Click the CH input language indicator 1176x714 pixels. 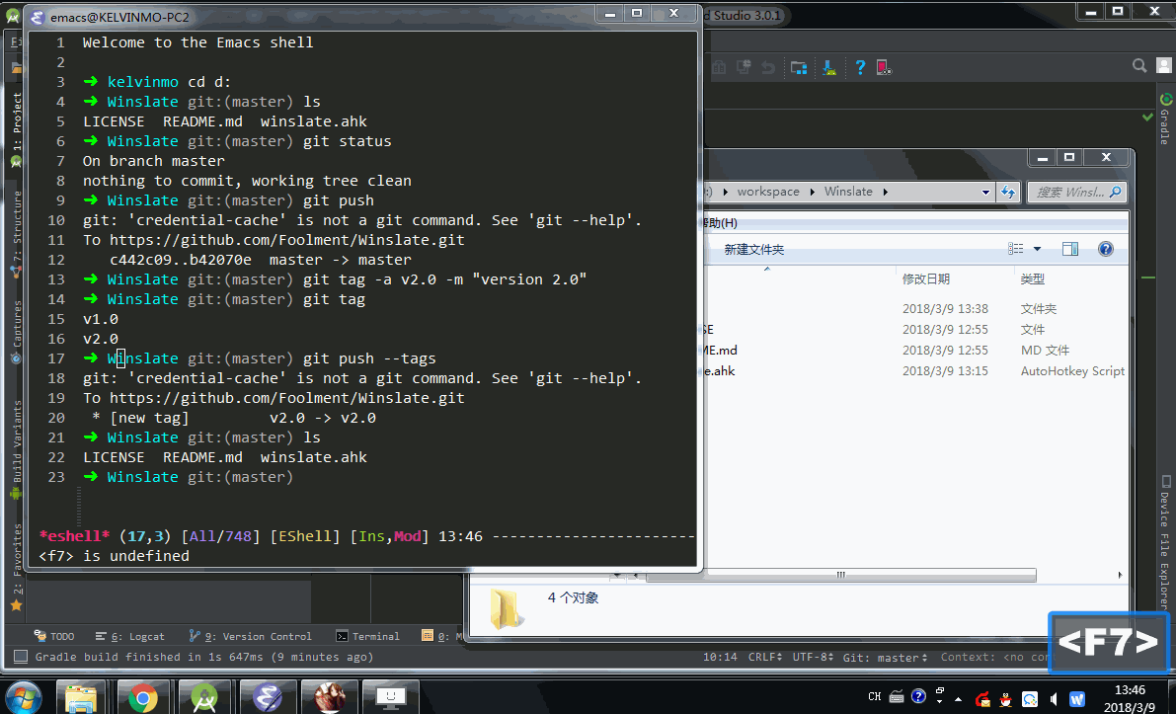pyautogui.click(x=875, y=697)
